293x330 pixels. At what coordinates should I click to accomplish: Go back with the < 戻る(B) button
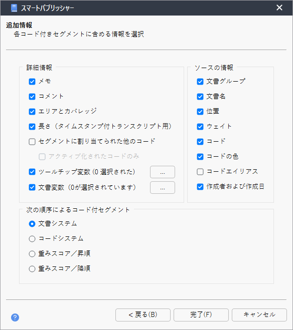143,315
